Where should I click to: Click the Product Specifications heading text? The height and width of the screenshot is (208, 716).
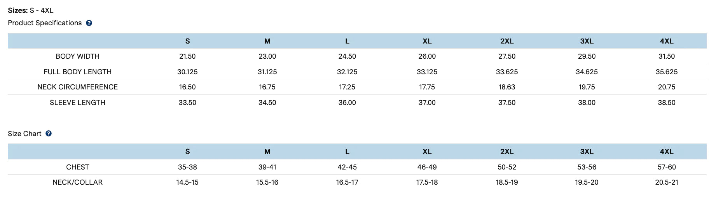(x=45, y=23)
